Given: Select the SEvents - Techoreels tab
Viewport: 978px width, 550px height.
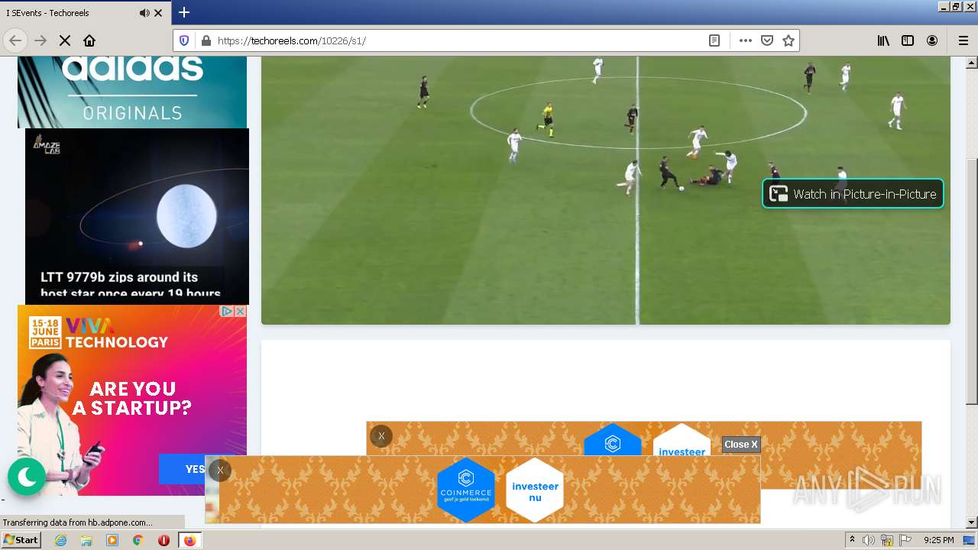Looking at the screenshot, I should click(85, 13).
